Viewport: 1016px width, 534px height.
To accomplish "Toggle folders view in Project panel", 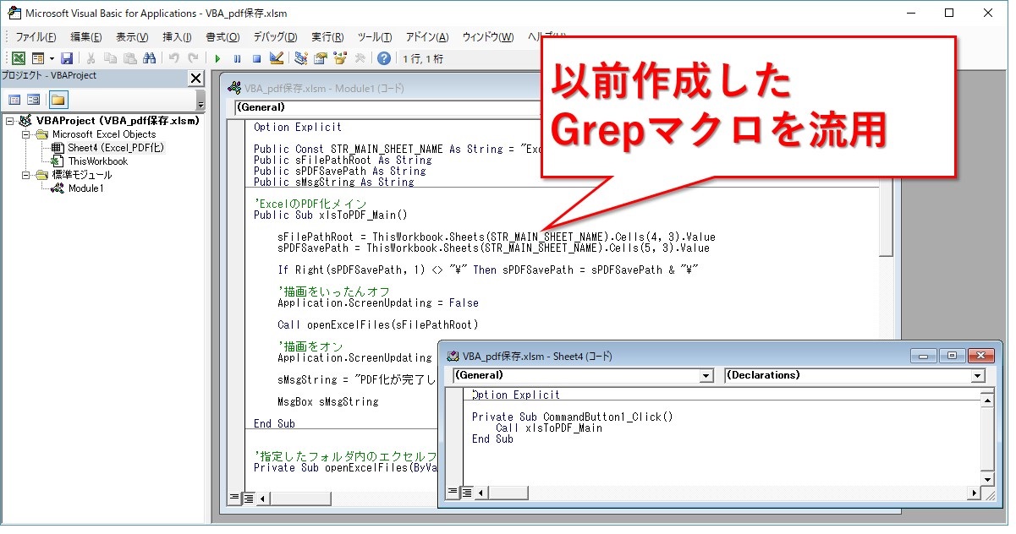I will click(58, 100).
